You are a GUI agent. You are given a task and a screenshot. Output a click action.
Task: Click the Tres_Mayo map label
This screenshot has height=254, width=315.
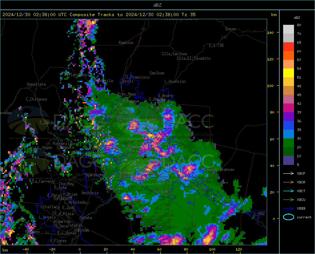tap(127, 94)
